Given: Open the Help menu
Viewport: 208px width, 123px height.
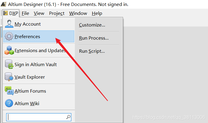Looking at the screenshot, I should click(97, 13).
